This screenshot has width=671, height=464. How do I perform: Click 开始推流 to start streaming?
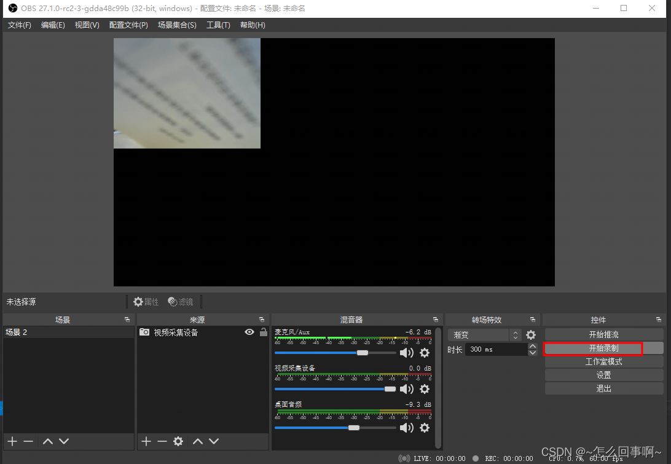click(x=604, y=335)
